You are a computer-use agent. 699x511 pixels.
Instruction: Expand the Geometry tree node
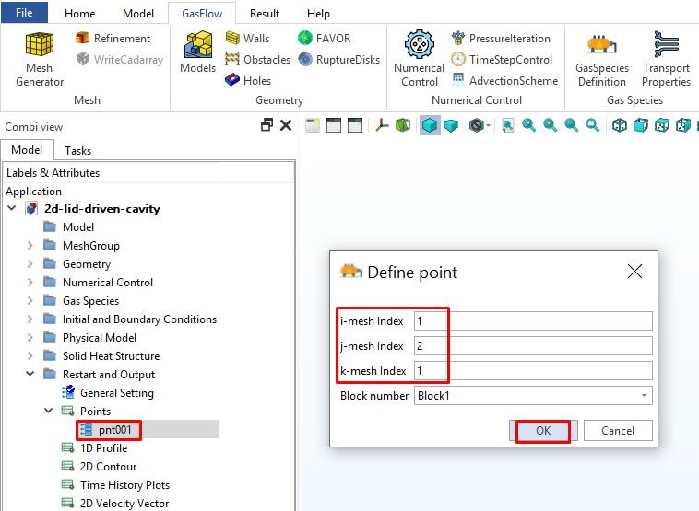30,264
